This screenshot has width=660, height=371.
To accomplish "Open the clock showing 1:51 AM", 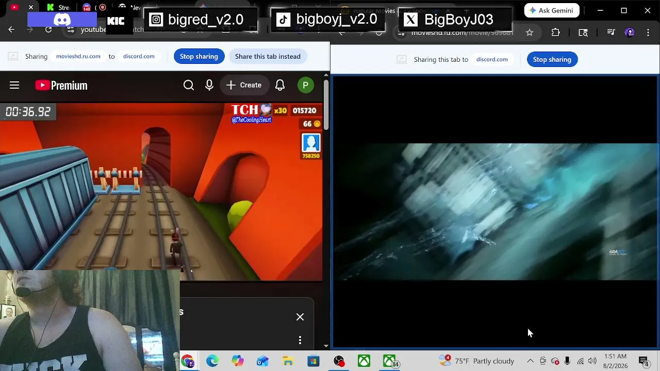I will 615,361.
